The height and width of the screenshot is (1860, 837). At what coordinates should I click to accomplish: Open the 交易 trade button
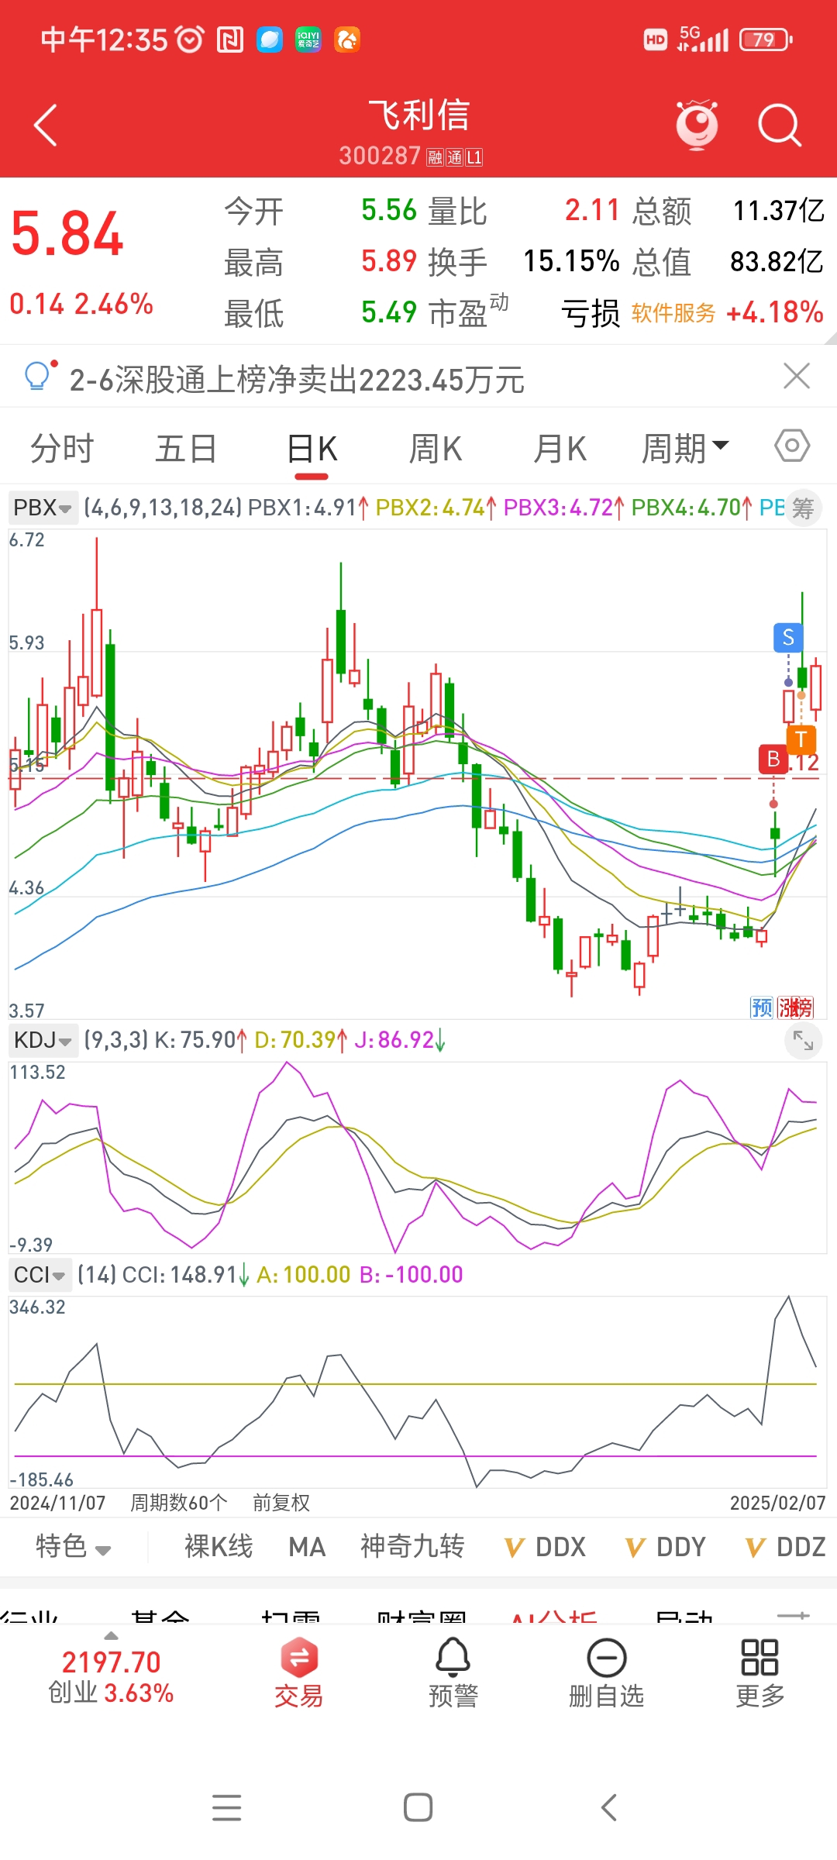[299, 1673]
